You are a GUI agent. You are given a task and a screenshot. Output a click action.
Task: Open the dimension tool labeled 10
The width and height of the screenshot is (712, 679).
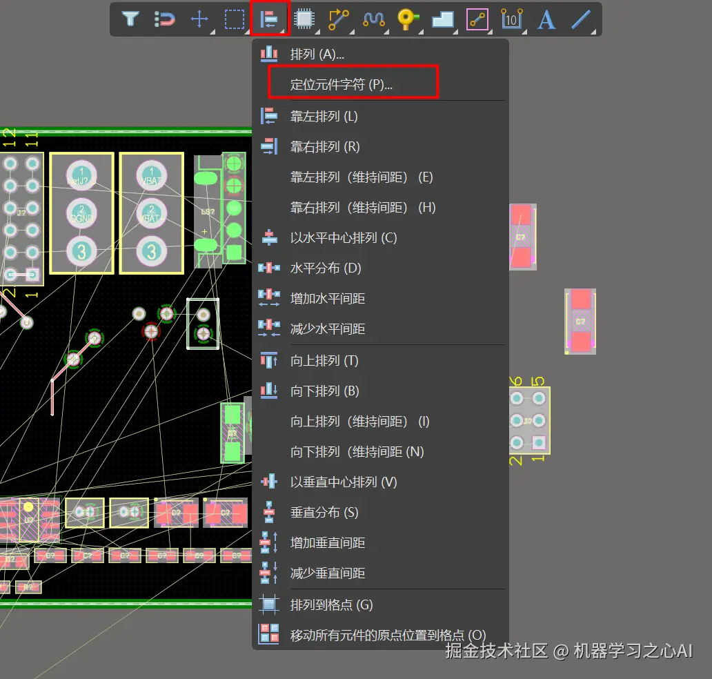[x=511, y=19]
